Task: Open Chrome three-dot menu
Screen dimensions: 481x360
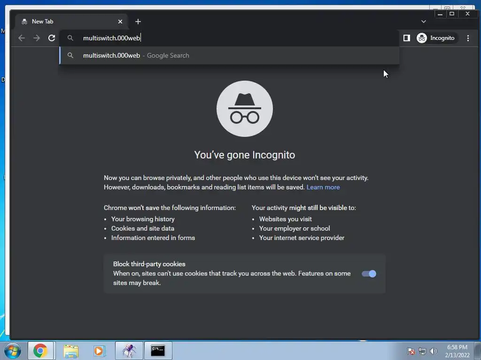Action: click(x=468, y=38)
